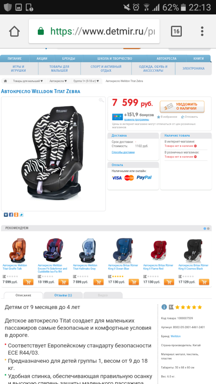Tap the browser home icon
This screenshot has width=216, height=384.
pyautogui.click(x=14, y=31)
